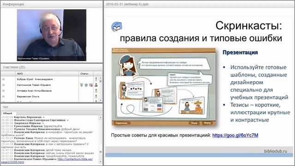Click the participants scrollbar thumb
The image size is (295, 166).
click(100, 81)
